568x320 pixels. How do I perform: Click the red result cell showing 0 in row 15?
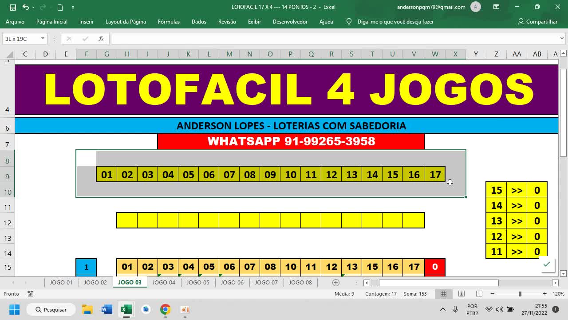pos(435,267)
